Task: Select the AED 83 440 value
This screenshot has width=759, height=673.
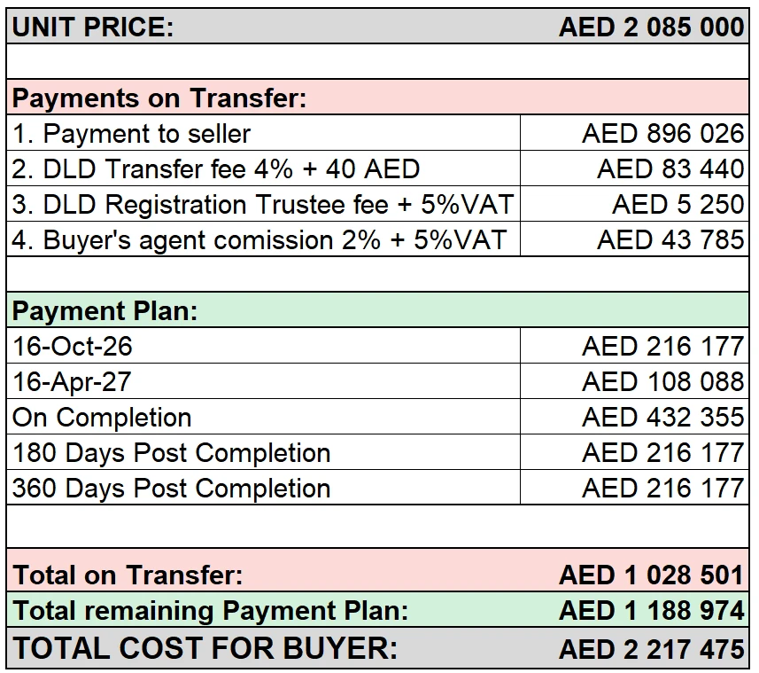Action: tap(670, 168)
